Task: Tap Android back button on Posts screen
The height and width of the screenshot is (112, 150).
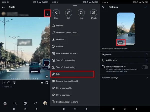Action: click(x=36, y=109)
